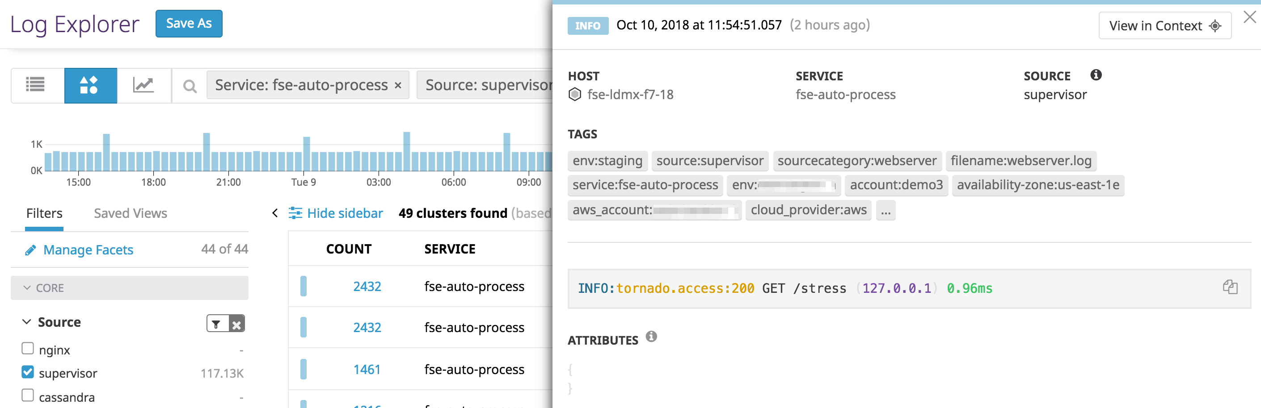Click the search magnifier icon
This screenshot has width=1261, height=408.
[190, 86]
